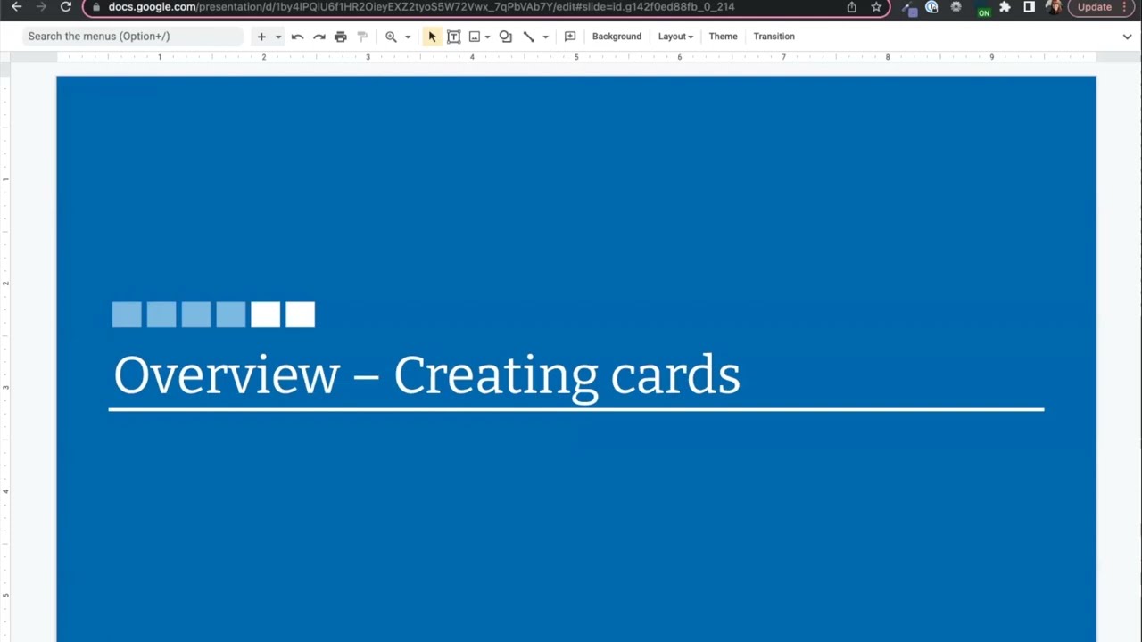Screen dimensions: 1142x642
Task: Open the browser extensions puzzle icon
Action: (1005, 7)
